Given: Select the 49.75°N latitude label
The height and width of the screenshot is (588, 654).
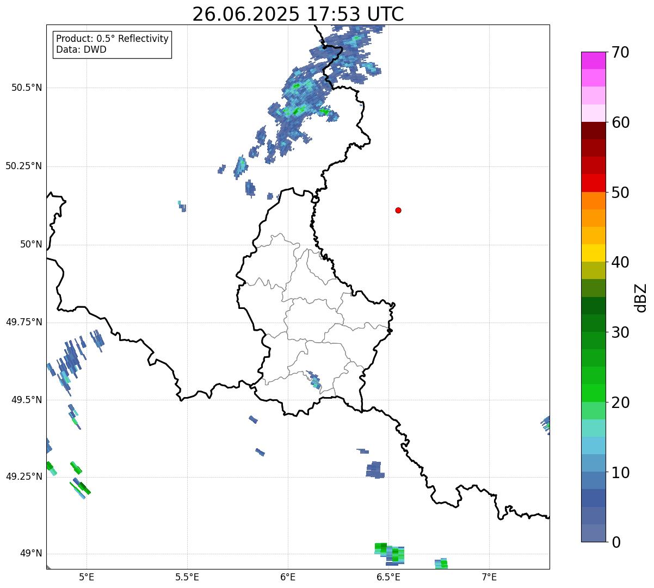Looking at the screenshot, I should [24, 322].
